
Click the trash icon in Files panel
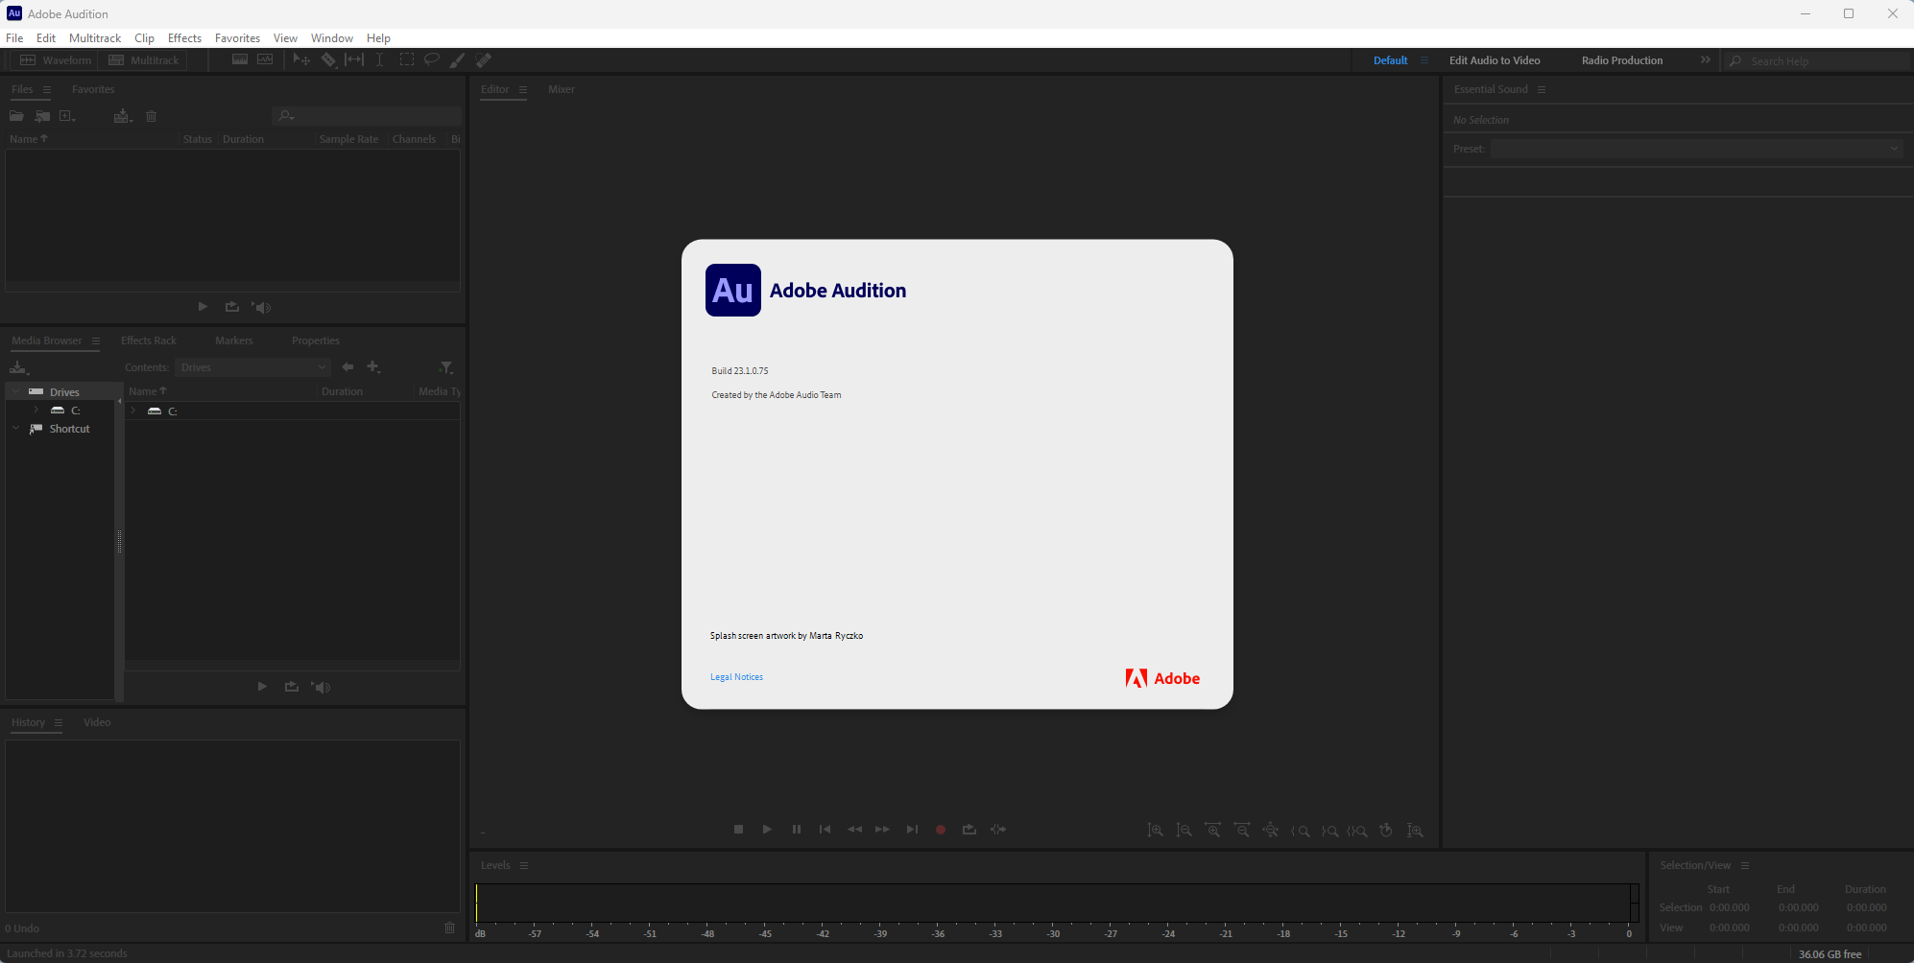pyautogui.click(x=151, y=116)
